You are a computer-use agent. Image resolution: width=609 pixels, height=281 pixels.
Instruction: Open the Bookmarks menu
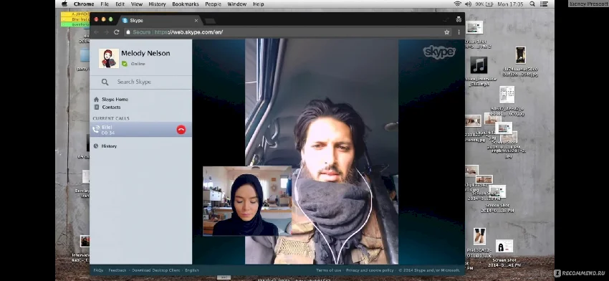(186, 4)
